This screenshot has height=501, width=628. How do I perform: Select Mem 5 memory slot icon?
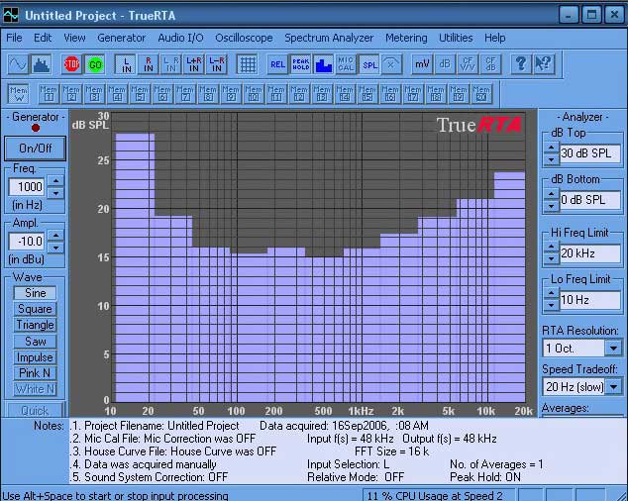[140, 94]
